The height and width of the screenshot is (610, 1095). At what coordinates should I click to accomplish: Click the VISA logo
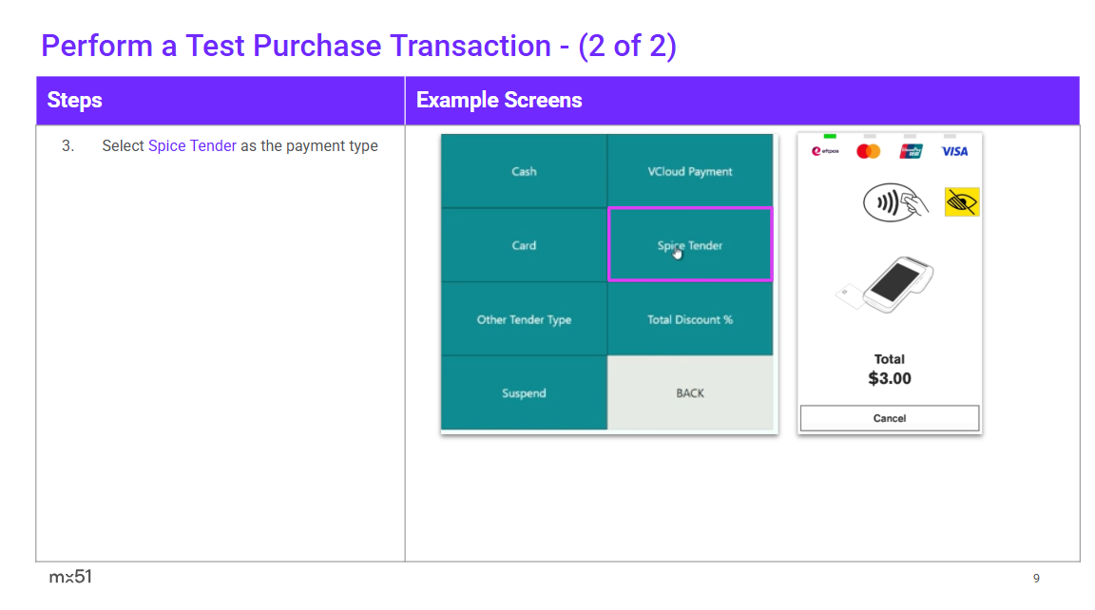tap(954, 151)
